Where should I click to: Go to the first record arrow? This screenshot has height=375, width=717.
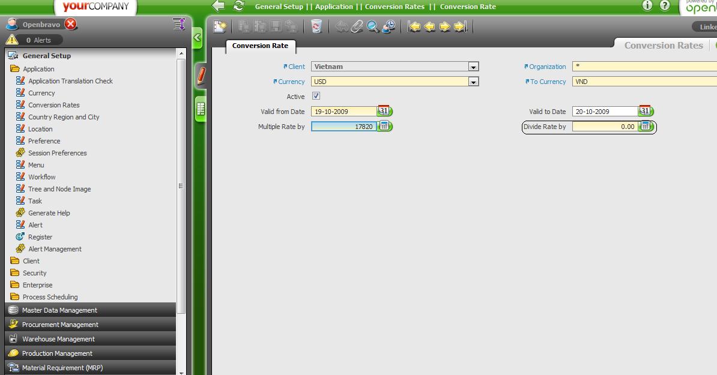coord(414,26)
